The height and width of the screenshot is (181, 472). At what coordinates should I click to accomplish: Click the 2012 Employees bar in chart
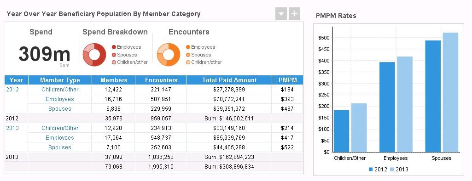pos(387,107)
